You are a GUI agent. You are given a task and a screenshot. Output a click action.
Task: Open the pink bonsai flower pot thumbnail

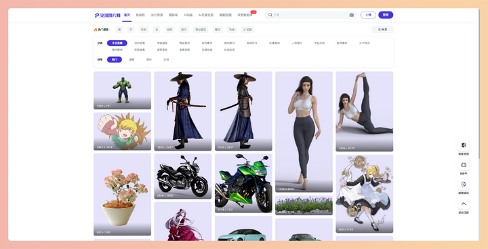click(122, 194)
